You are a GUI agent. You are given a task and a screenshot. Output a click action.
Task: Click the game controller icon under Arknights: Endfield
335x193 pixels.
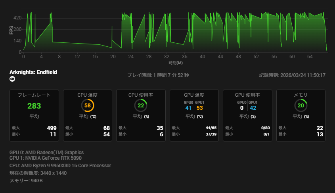coord(12,79)
